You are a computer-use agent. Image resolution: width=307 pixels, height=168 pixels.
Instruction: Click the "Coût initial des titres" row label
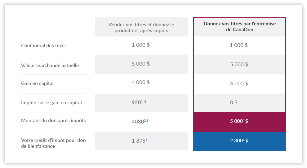coord(44,45)
